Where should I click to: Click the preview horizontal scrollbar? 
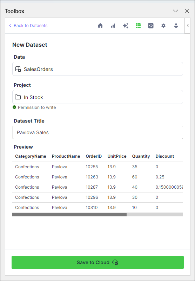tap(97, 215)
